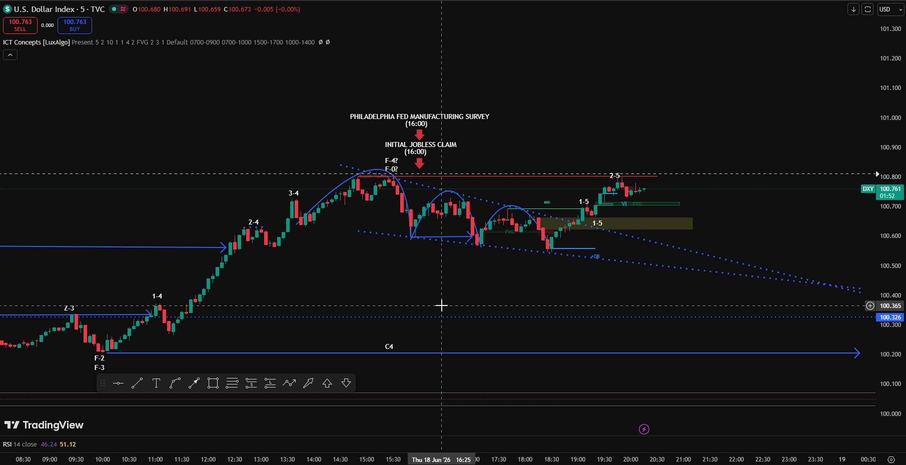Select the 2-5 chart label

(x=614, y=175)
